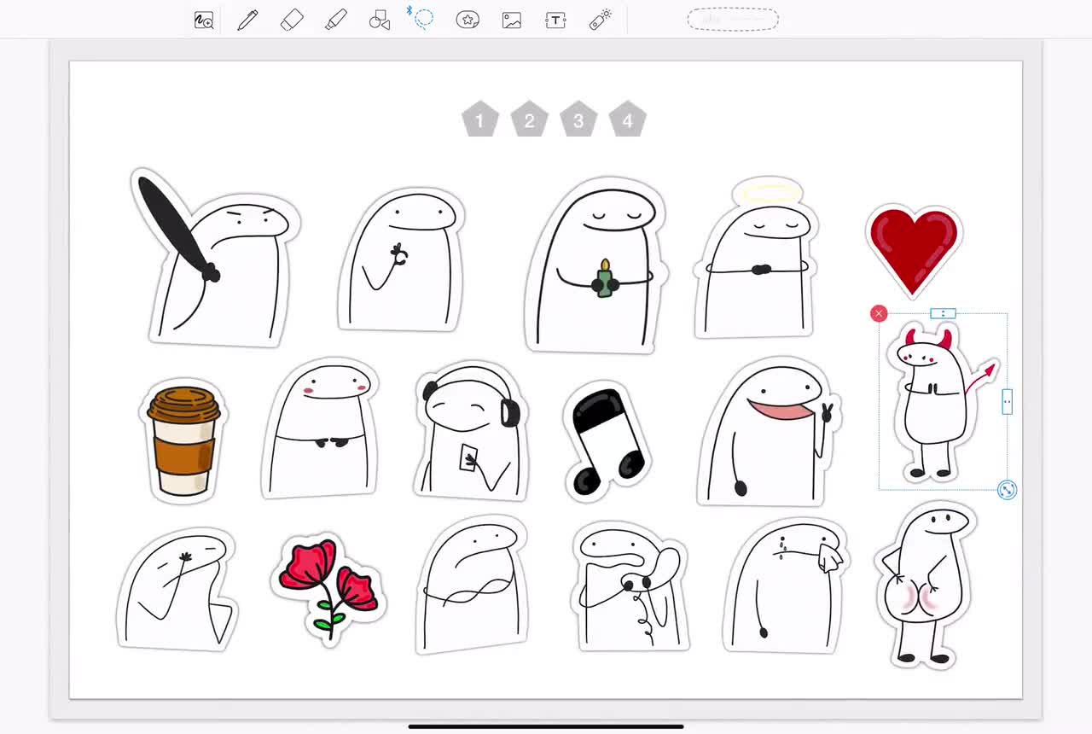Tap pentagon marker number 4

coord(627,119)
